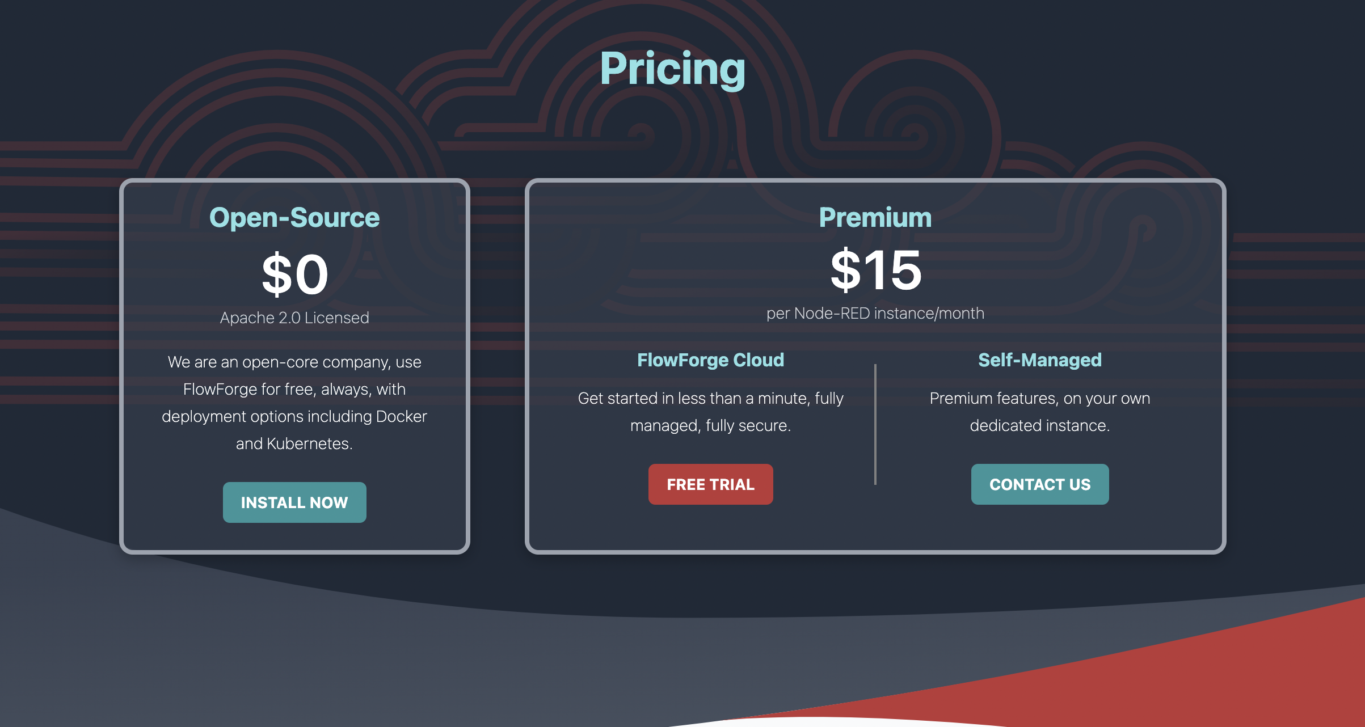This screenshot has height=727, width=1365.
Task: Click the Pricing page heading
Action: pyautogui.click(x=672, y=69)
